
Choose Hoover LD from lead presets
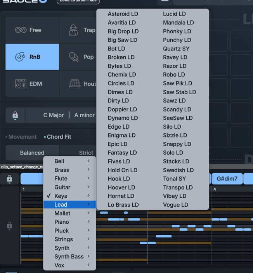pos(121,188)
